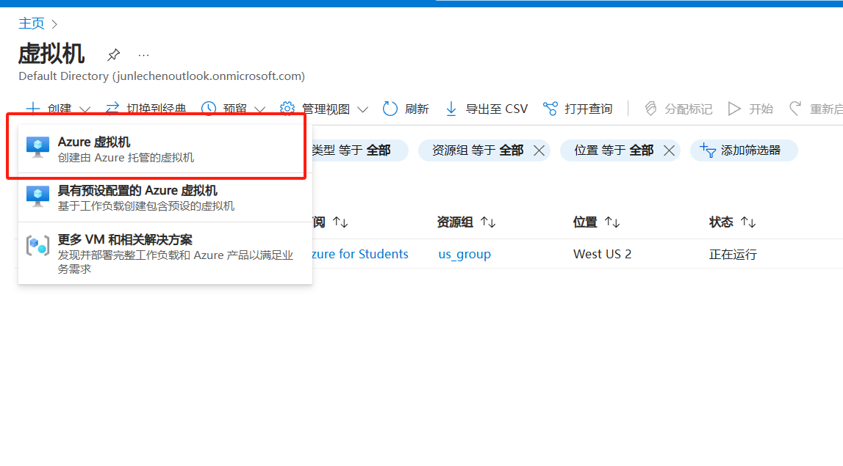The height and width of the screenshot is (466, 843).
Task: Click the pin icon next to 虚拟机 title
Action: (x=113, y=55)
